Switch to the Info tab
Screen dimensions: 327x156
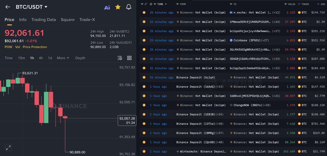tap(23, 20)
